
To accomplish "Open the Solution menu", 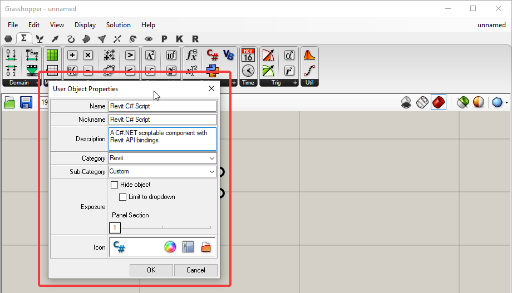I will pos(118,25).
